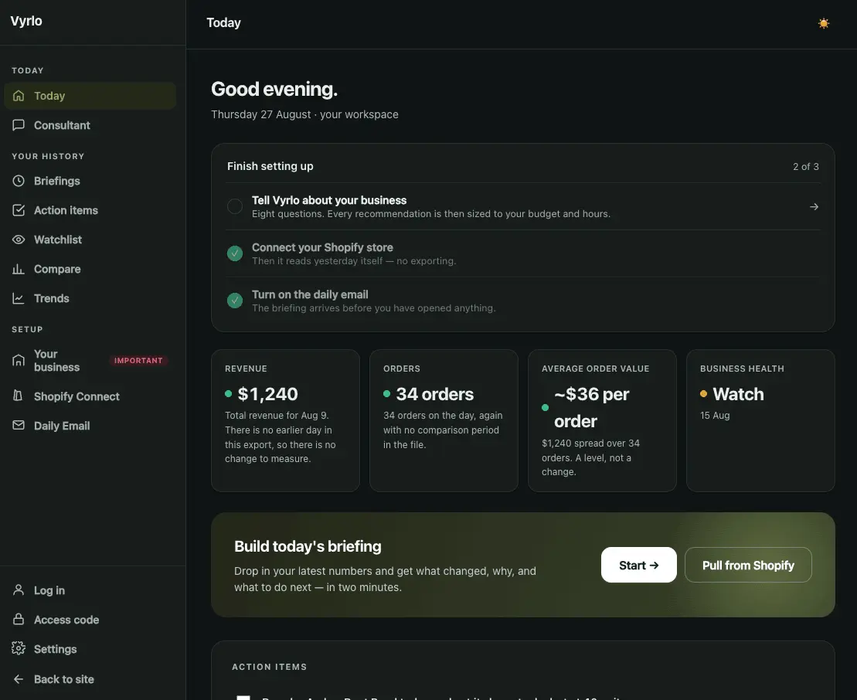The width and height of the screenshot is (857, 700).
Task: Click the lock icon beside Access code
Action: (19, 619)
